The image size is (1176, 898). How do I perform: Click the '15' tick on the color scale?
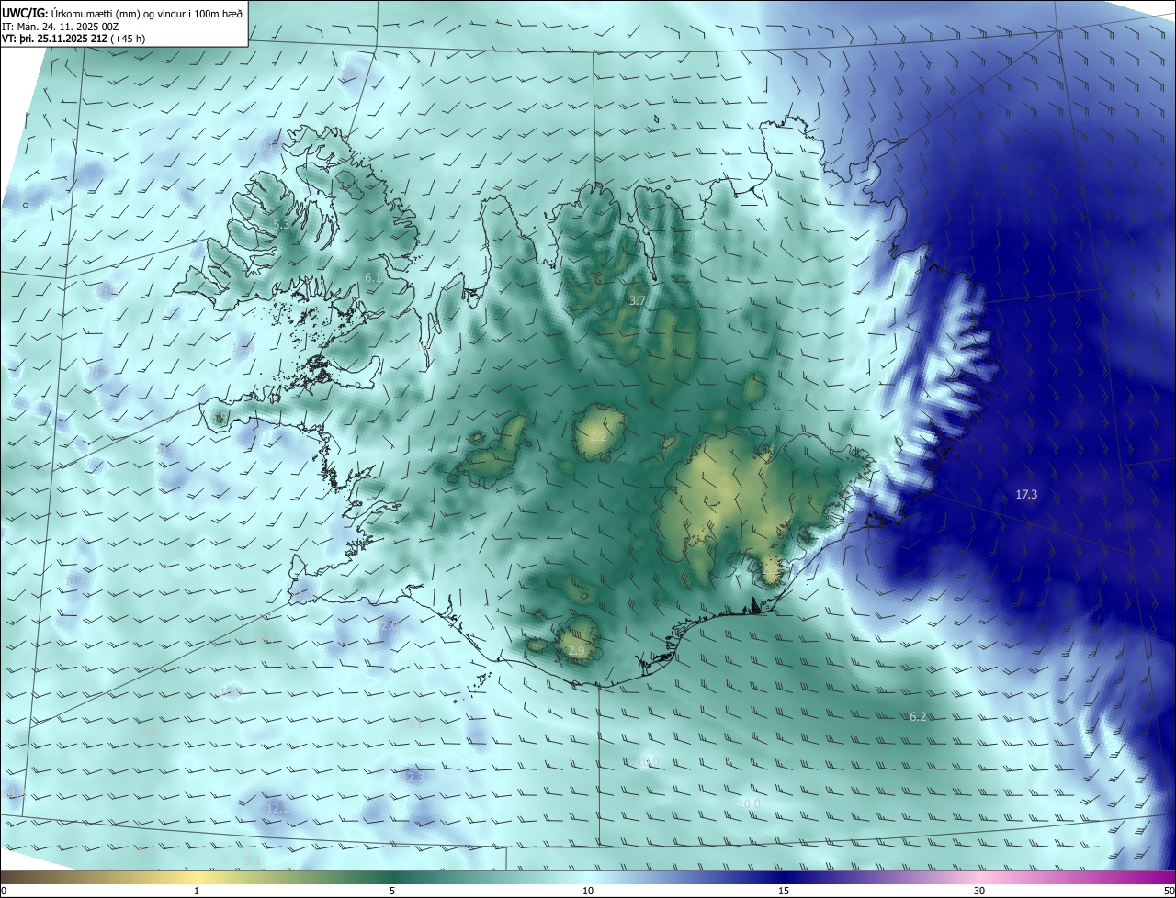[x=784, y=892]
